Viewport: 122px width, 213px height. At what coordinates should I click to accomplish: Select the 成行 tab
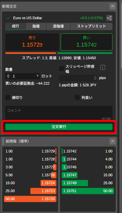(15, 26)
